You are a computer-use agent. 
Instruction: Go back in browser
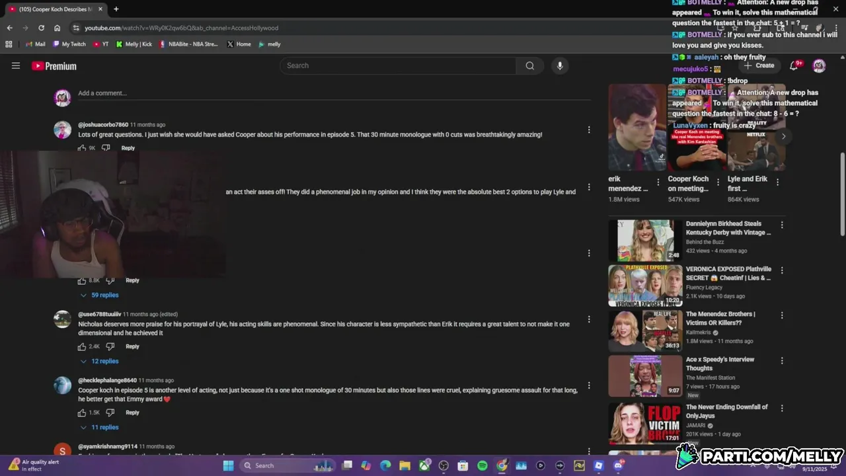[9, 28]
